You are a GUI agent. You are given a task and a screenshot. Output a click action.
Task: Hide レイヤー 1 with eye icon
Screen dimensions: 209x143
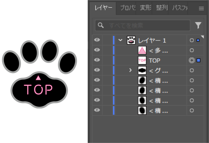click(97, 40)
